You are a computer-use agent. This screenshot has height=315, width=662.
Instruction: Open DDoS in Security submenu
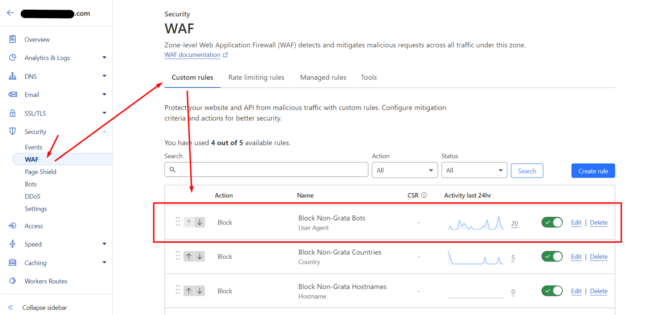coord(33,196)
